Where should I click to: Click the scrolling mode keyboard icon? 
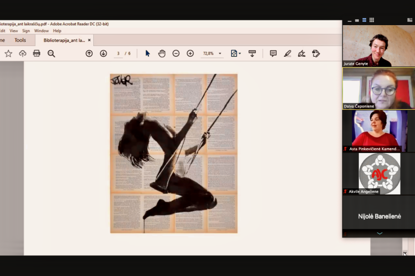[x=252, y=53]
